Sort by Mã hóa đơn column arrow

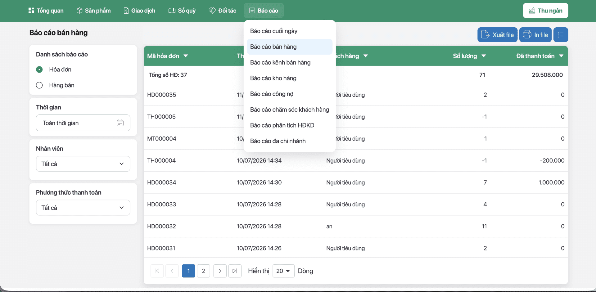[x=186, y=56]
